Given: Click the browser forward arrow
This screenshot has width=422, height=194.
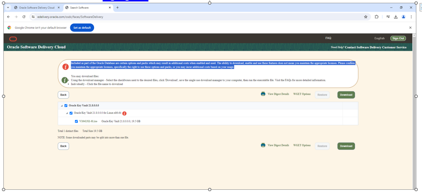Looking at the screenshot, I should (16, 17).
